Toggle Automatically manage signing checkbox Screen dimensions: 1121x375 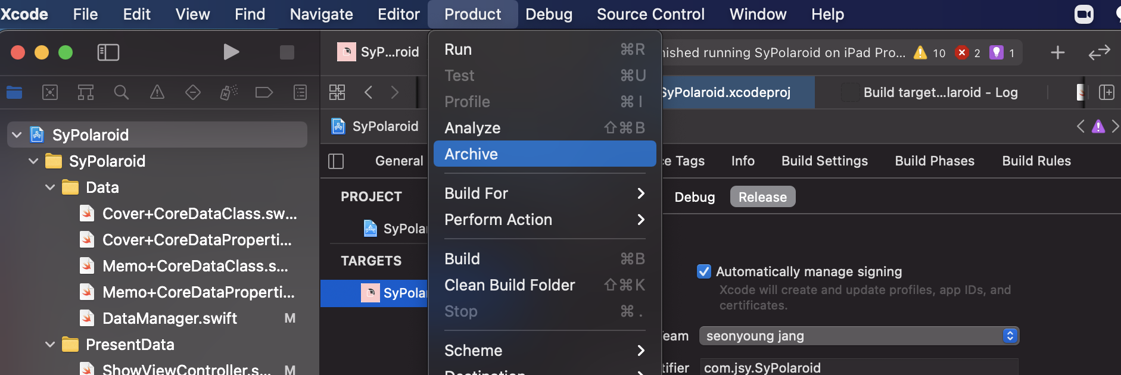click(x=703, y=271)
